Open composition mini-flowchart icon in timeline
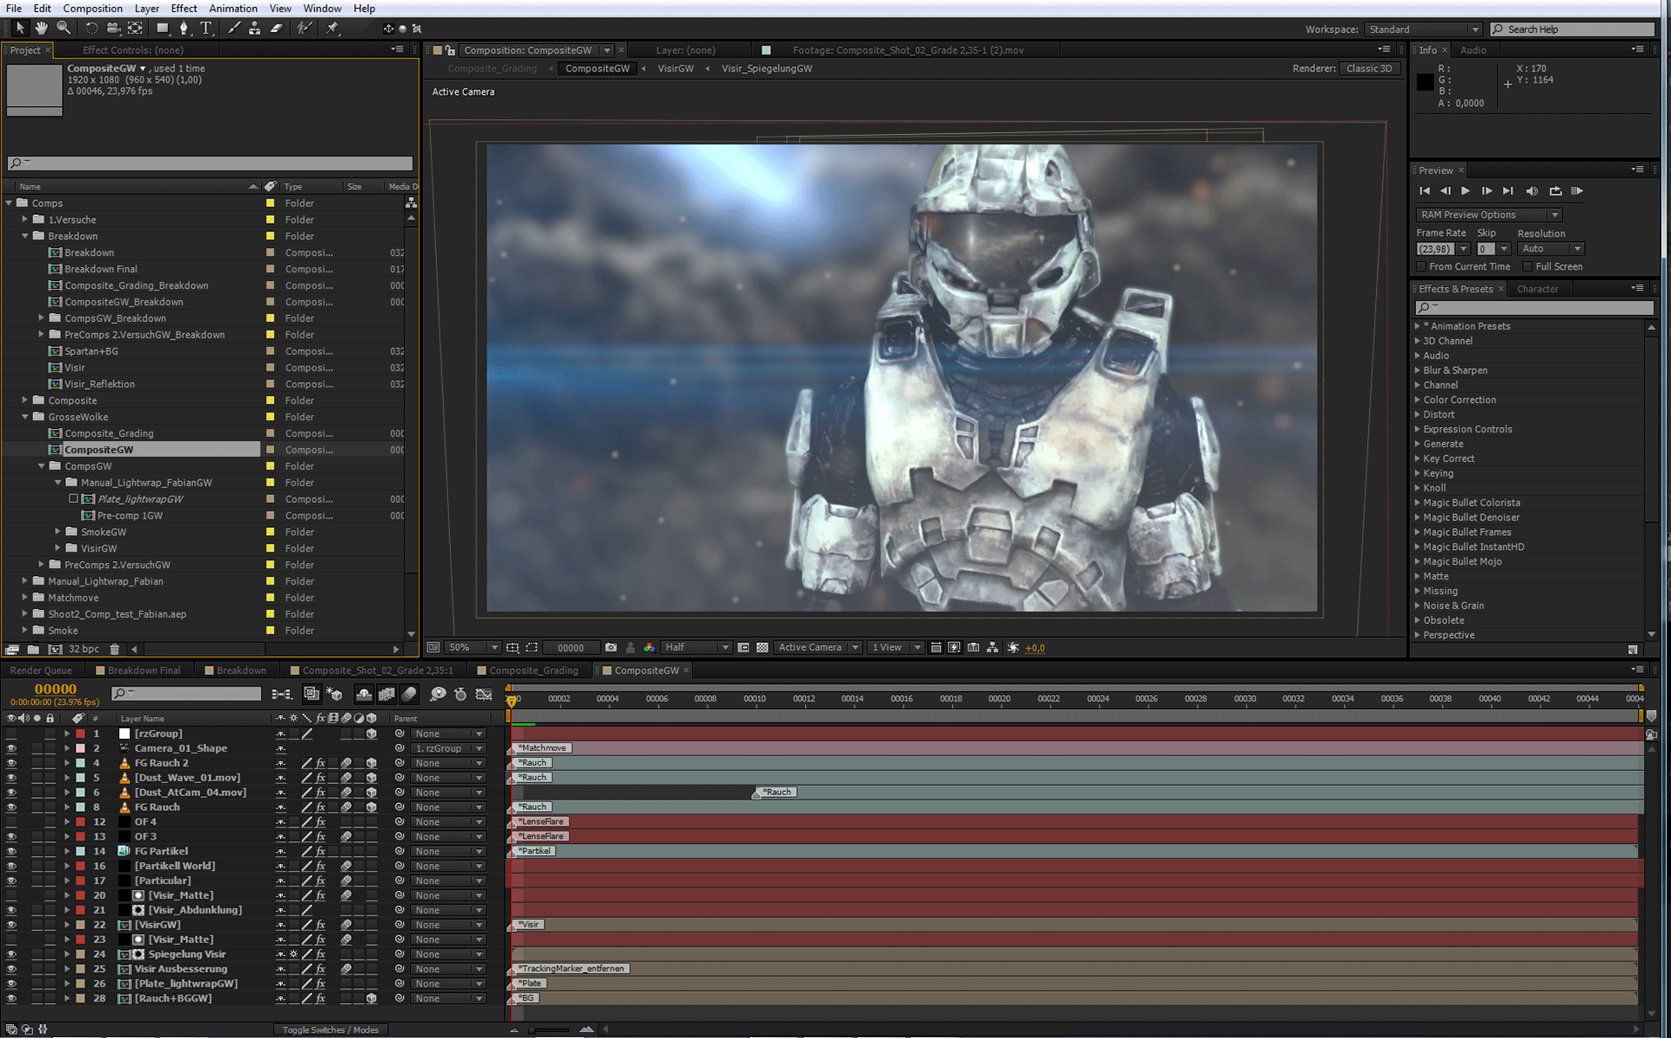Screen dimensions: 1671x1038 coord(282,693)
